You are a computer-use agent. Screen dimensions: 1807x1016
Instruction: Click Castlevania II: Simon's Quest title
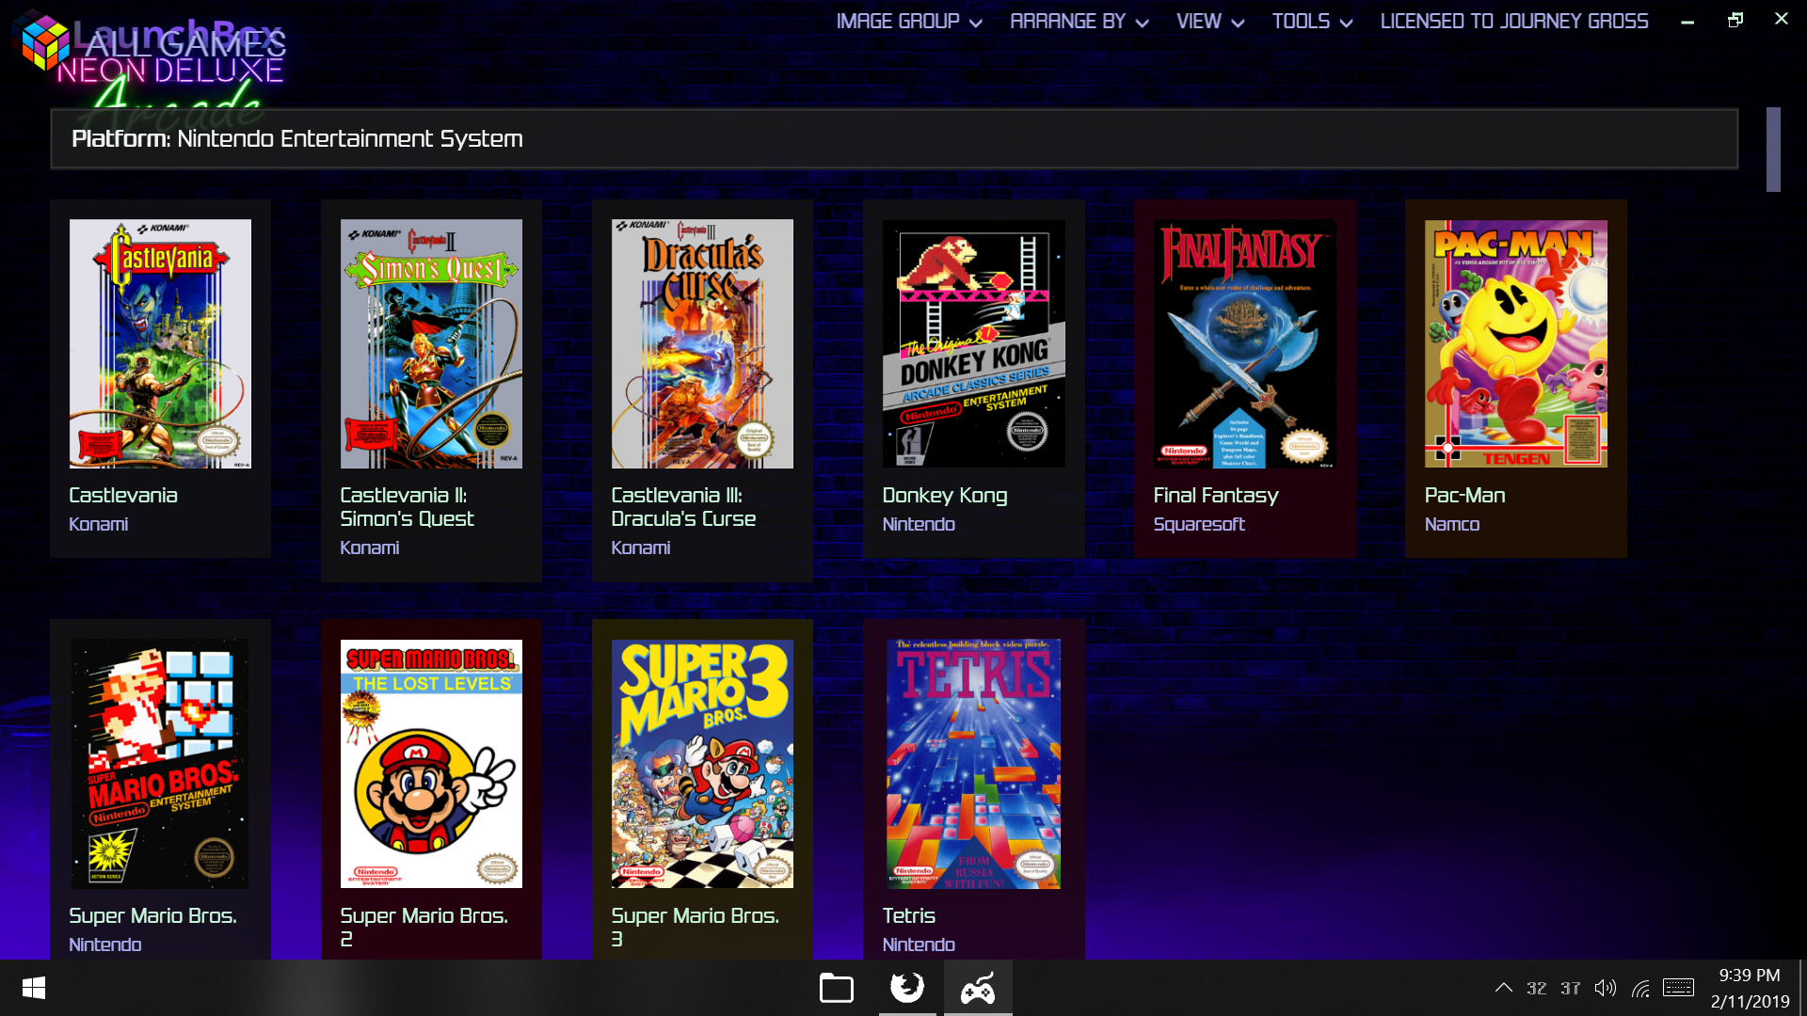point(407,507)
